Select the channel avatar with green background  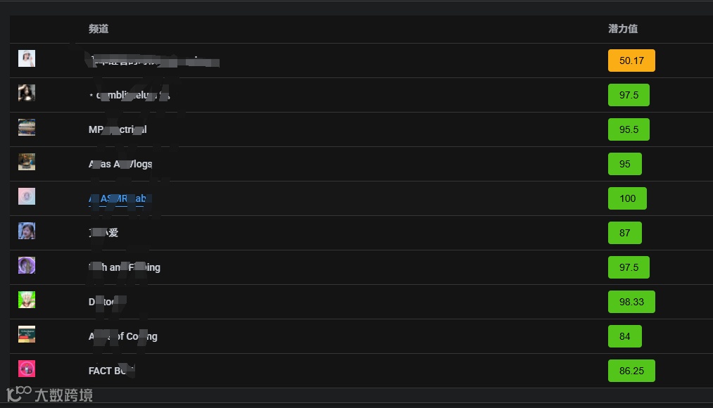[x=26, y=300]
